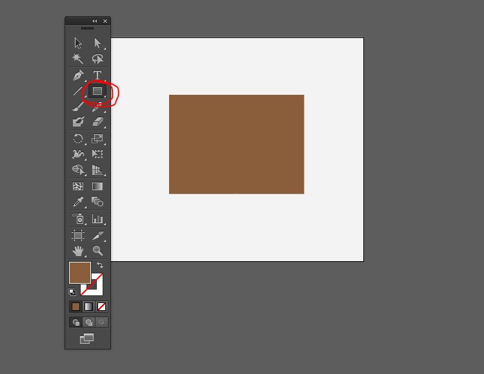Select the Eraser tool
Viewport: 484px width, 374px height.
[97, 122]
